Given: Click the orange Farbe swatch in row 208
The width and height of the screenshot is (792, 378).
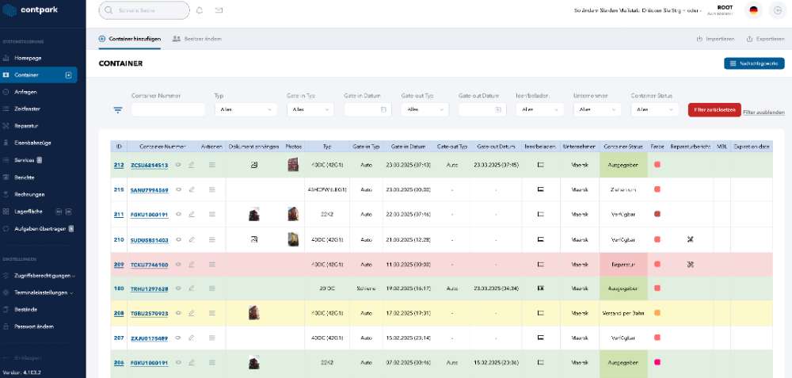Looking at the screenshot, I should 657,313.
